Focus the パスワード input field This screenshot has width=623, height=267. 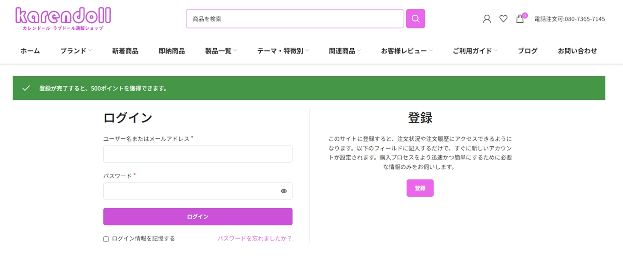point(198,191)
